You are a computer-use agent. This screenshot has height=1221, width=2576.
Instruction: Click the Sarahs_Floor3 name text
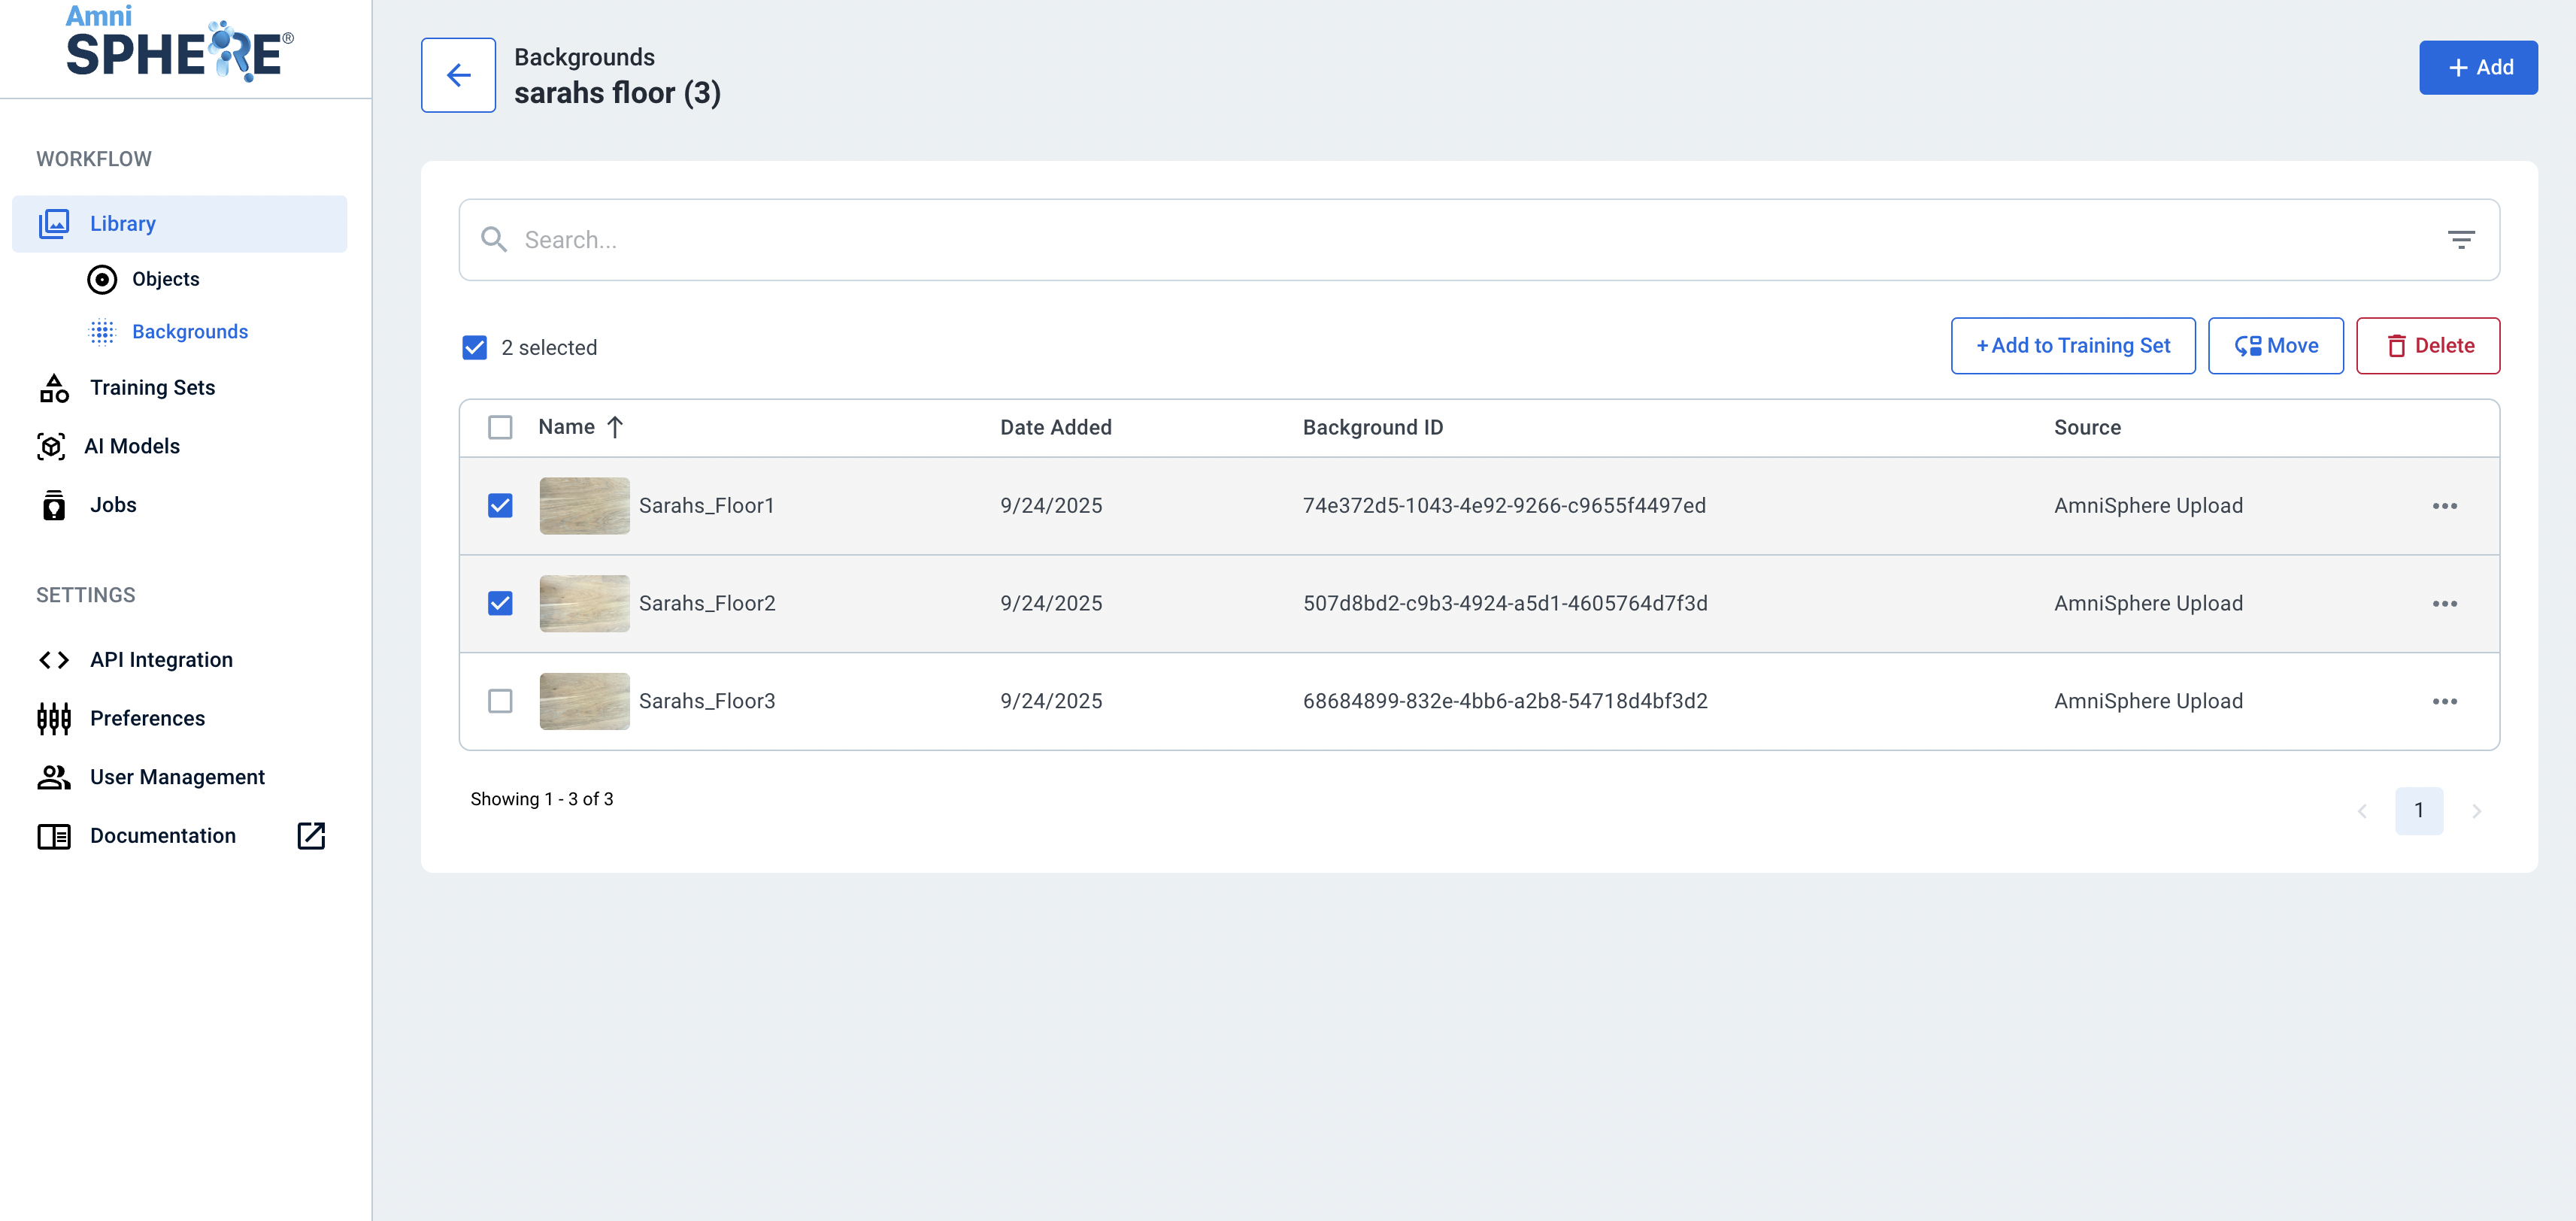tap(707, 702)
